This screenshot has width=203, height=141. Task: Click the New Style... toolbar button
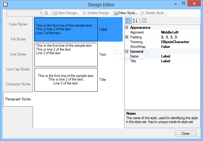125,13
